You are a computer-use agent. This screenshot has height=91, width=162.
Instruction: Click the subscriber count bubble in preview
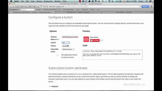coord(101,40)
